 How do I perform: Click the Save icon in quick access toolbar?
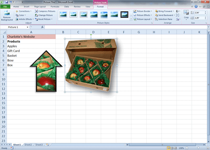tap(6, 2)
